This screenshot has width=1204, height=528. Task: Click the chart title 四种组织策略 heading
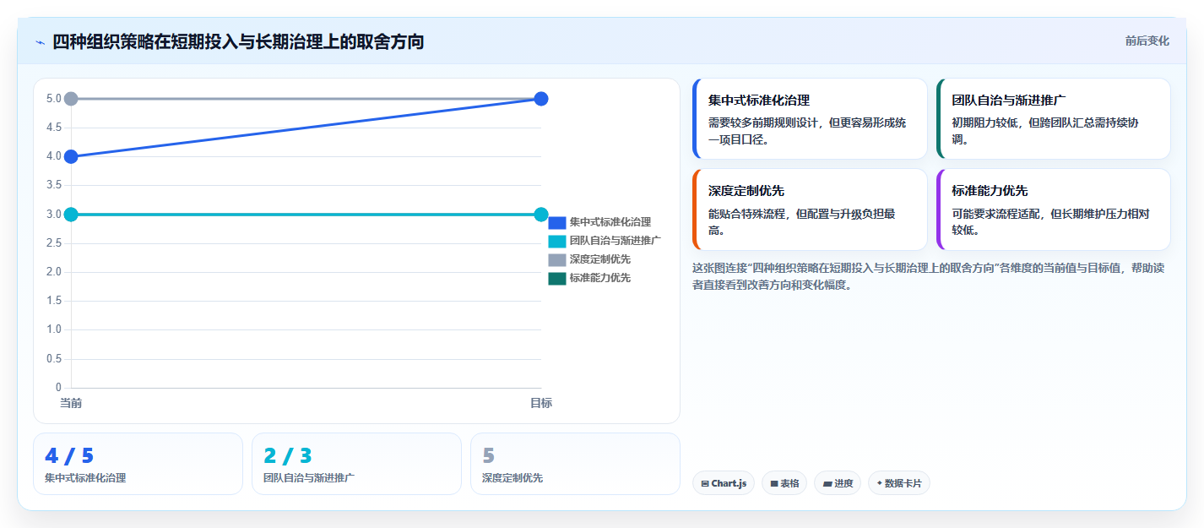click(238, 41)
